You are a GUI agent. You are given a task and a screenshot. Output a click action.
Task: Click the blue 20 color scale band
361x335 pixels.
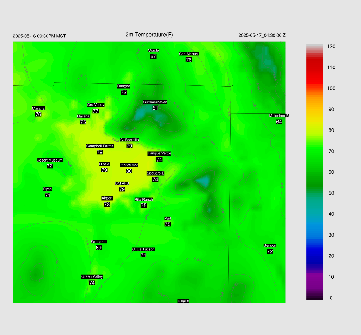[314, 256]
